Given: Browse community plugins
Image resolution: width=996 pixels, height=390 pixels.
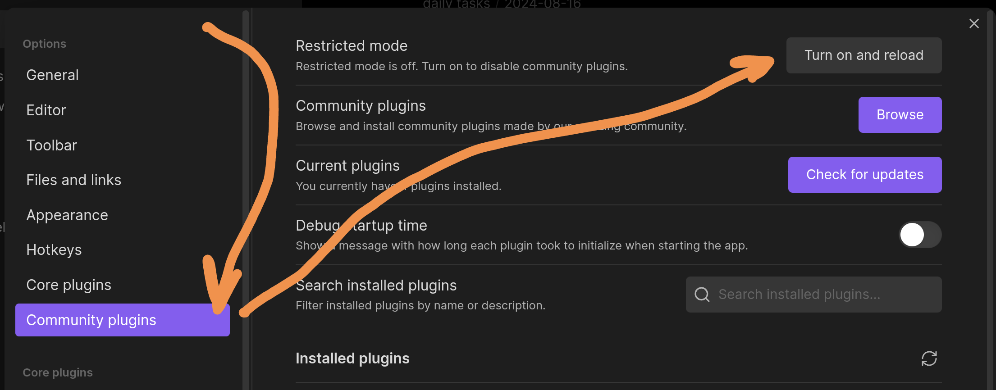Looking at the screenshot, I should [x=900, y=115].
